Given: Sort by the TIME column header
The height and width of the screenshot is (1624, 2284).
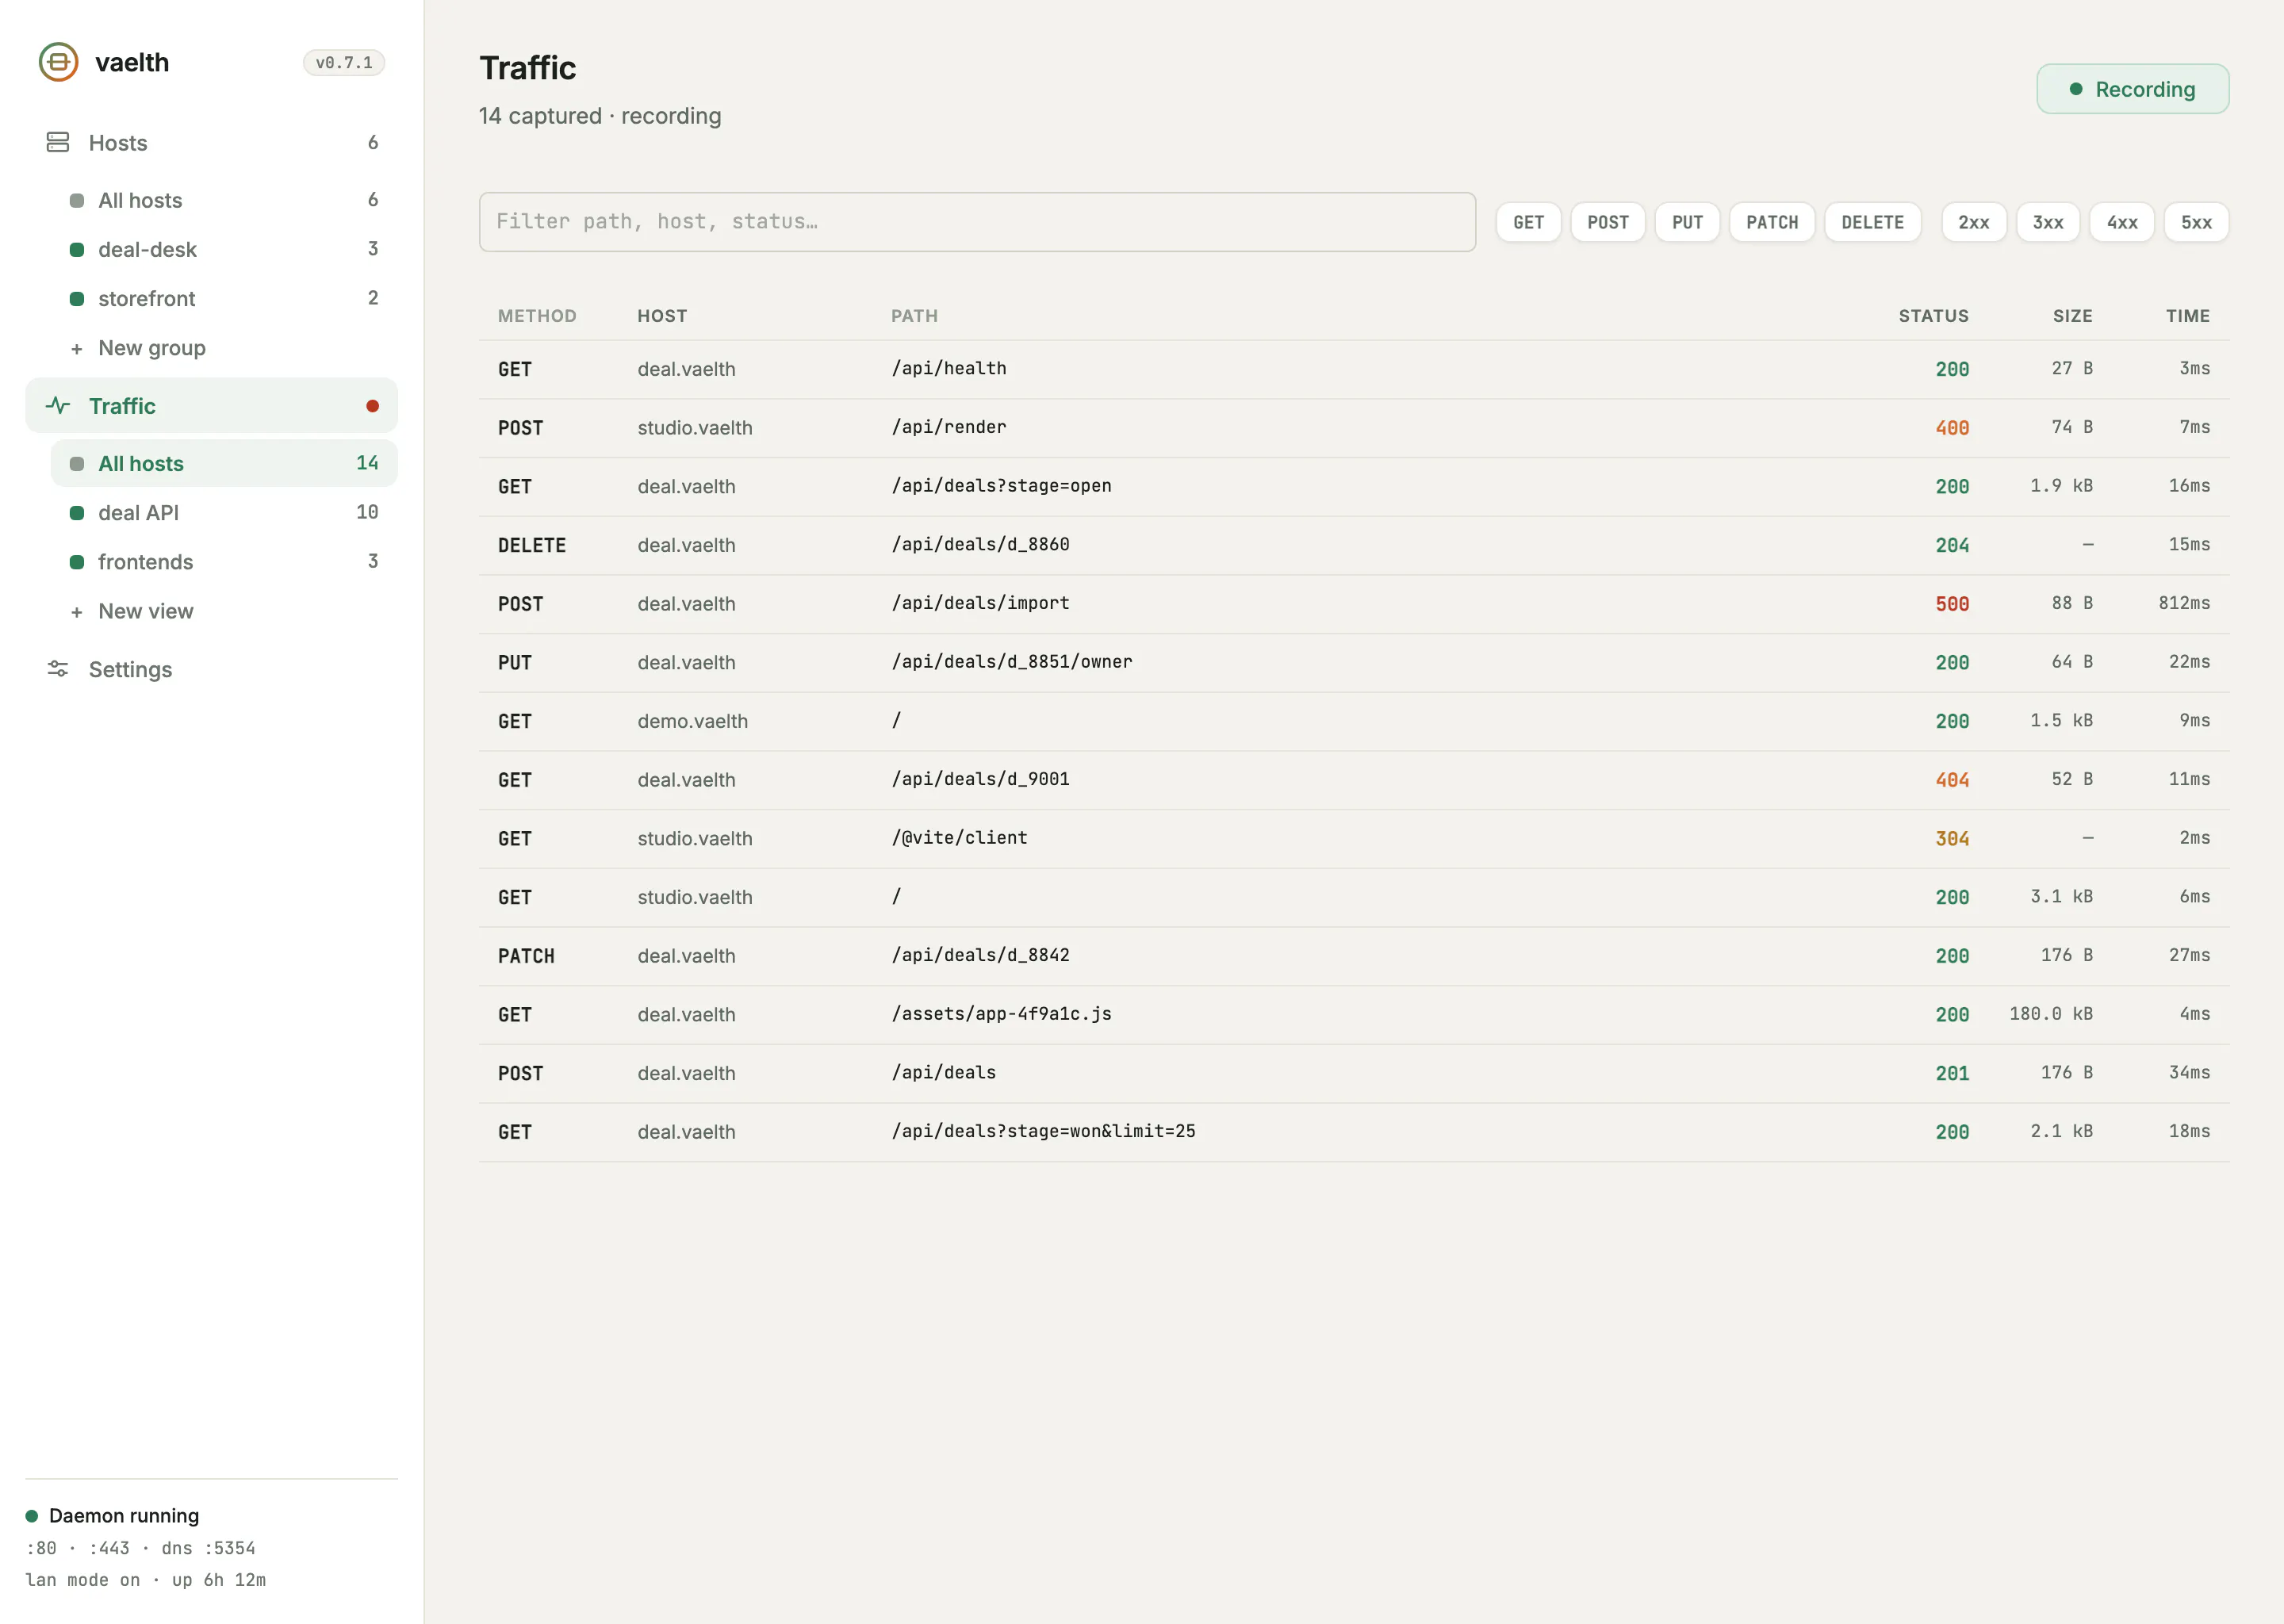Looking at the screenshot, I should (x=2188, y=316).
